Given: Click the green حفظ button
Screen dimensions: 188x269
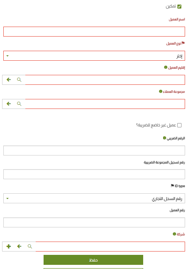Looking at the screenshot, I should coord(93,260).
